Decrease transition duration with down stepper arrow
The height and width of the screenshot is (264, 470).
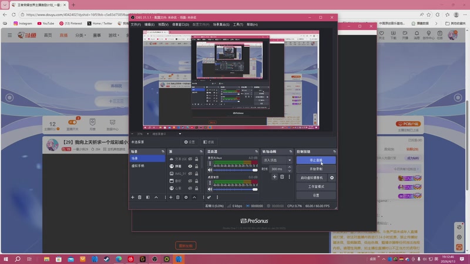click(289, 171)
